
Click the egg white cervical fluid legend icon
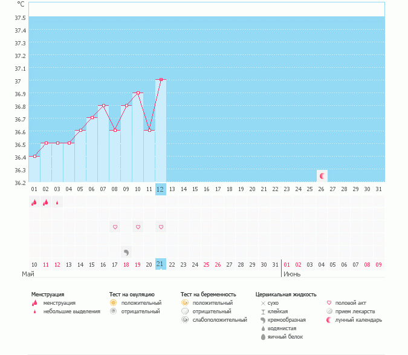coord(263,337)
